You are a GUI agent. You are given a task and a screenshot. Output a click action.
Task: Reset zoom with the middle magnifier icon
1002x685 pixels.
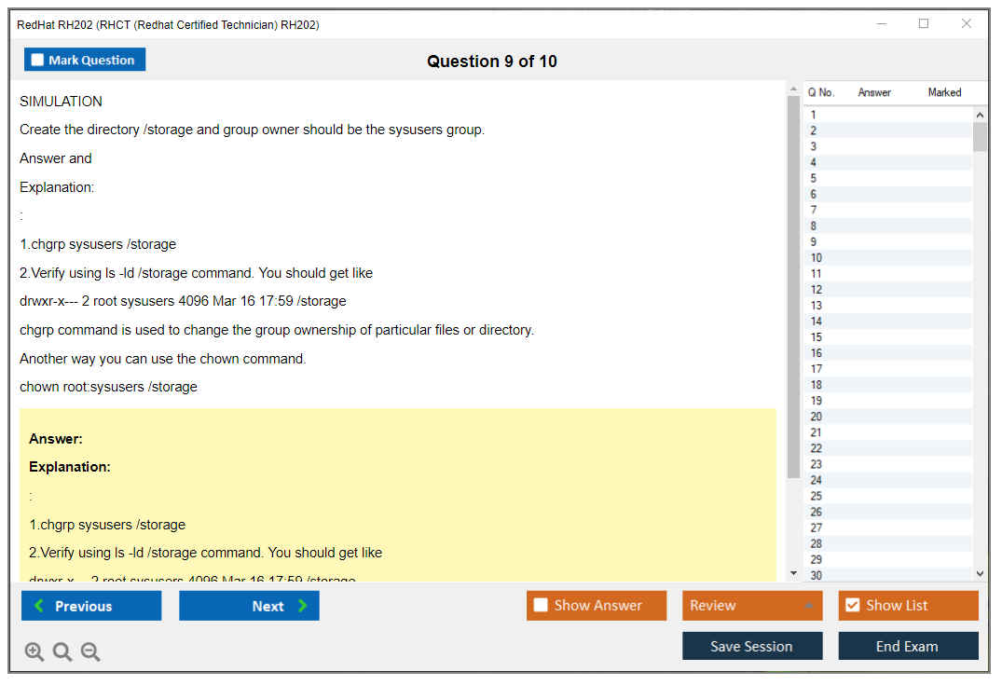click(62, 652)
